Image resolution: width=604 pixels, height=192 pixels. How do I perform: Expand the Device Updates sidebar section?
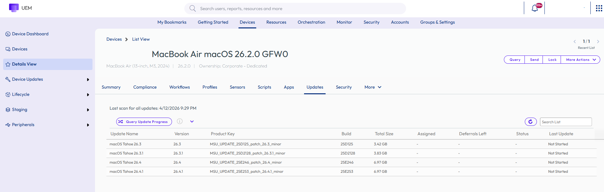point(88,80)
